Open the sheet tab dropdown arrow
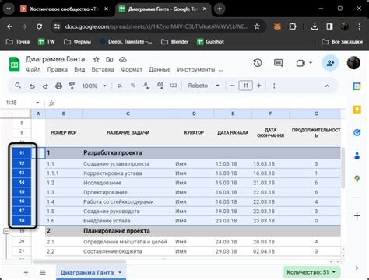Image resolution: width=369 pixels, height=280 pixels. (120, 272)
